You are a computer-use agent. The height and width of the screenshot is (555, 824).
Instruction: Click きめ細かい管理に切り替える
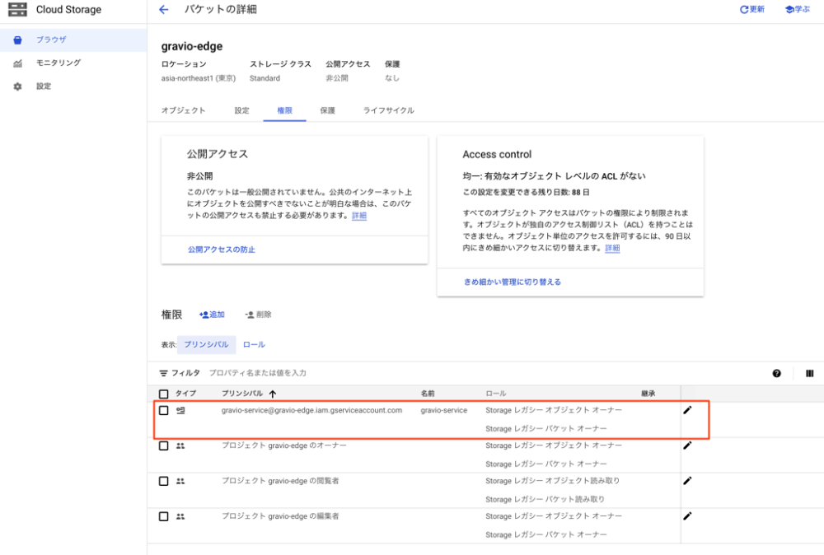coord(513,282)
